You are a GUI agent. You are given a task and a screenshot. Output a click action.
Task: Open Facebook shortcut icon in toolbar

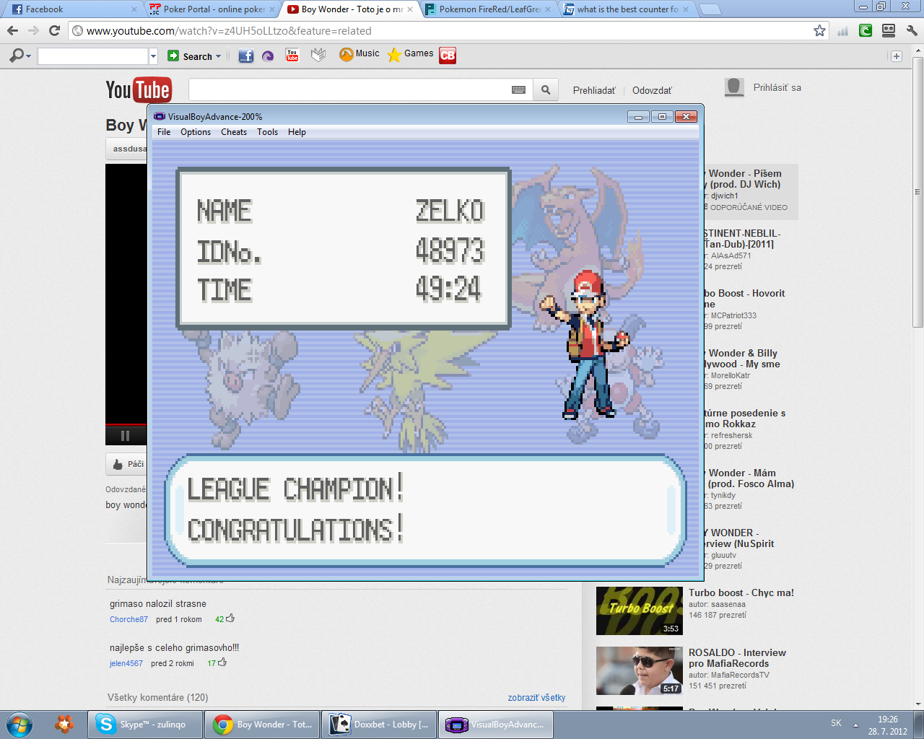(246, 56)
